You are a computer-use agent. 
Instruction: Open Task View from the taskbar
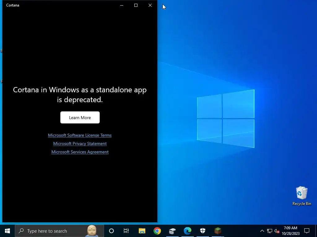(x=126, y=231)
